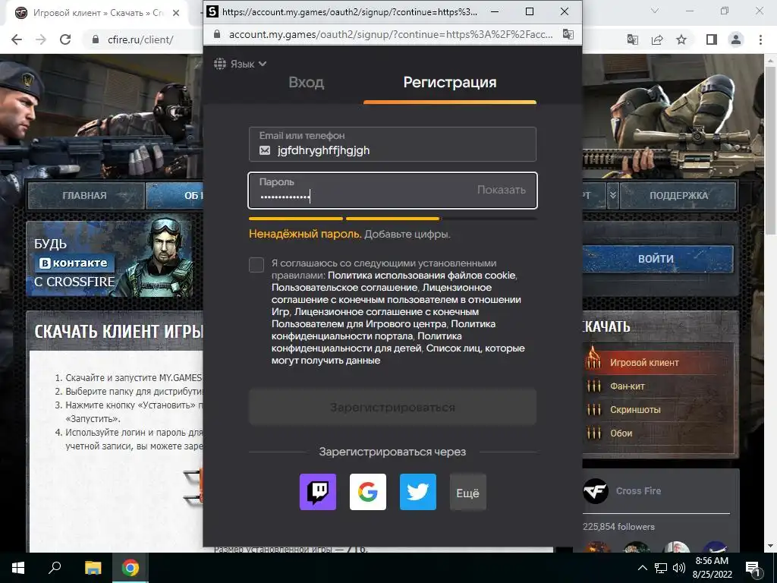Sign up with the Google icon

click(368, 492)
